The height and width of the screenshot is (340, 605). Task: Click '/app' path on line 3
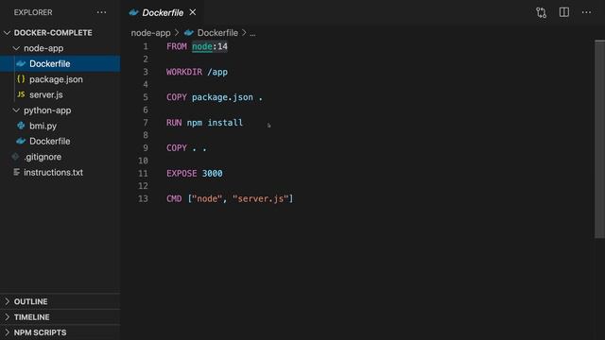(217, 72)
